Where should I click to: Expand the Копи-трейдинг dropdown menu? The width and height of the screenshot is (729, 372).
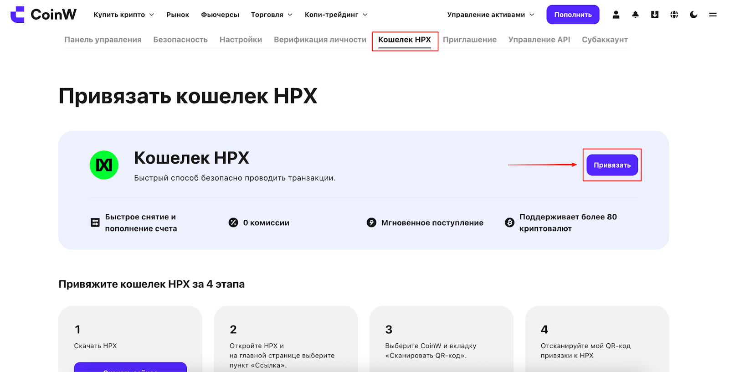[x=336, y=15]
